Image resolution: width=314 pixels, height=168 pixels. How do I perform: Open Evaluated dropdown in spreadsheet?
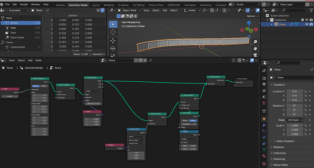[18, 10]
